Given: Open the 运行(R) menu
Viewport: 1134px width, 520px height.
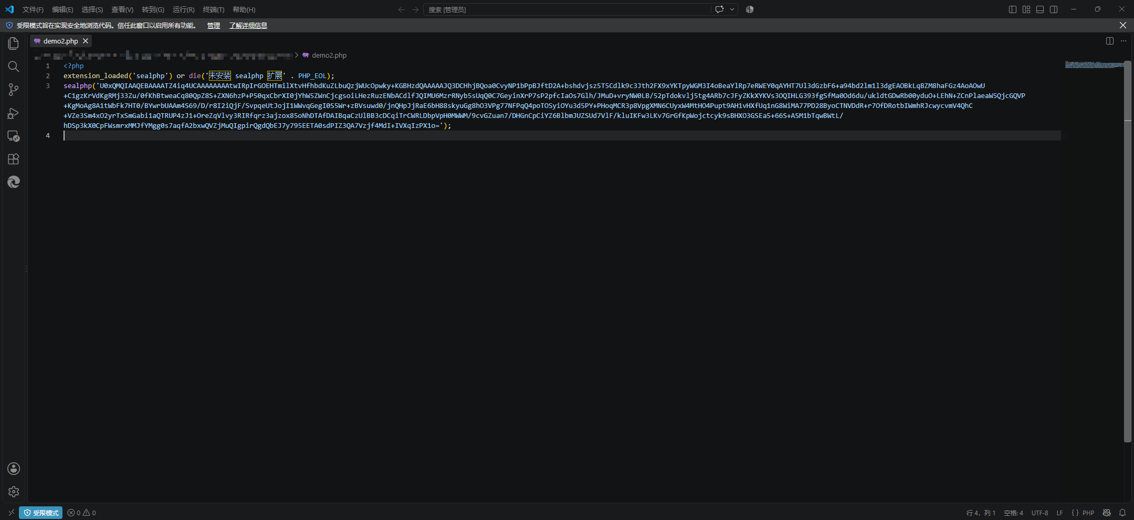Looking at the screenshot, I should [x=184, y=9].
